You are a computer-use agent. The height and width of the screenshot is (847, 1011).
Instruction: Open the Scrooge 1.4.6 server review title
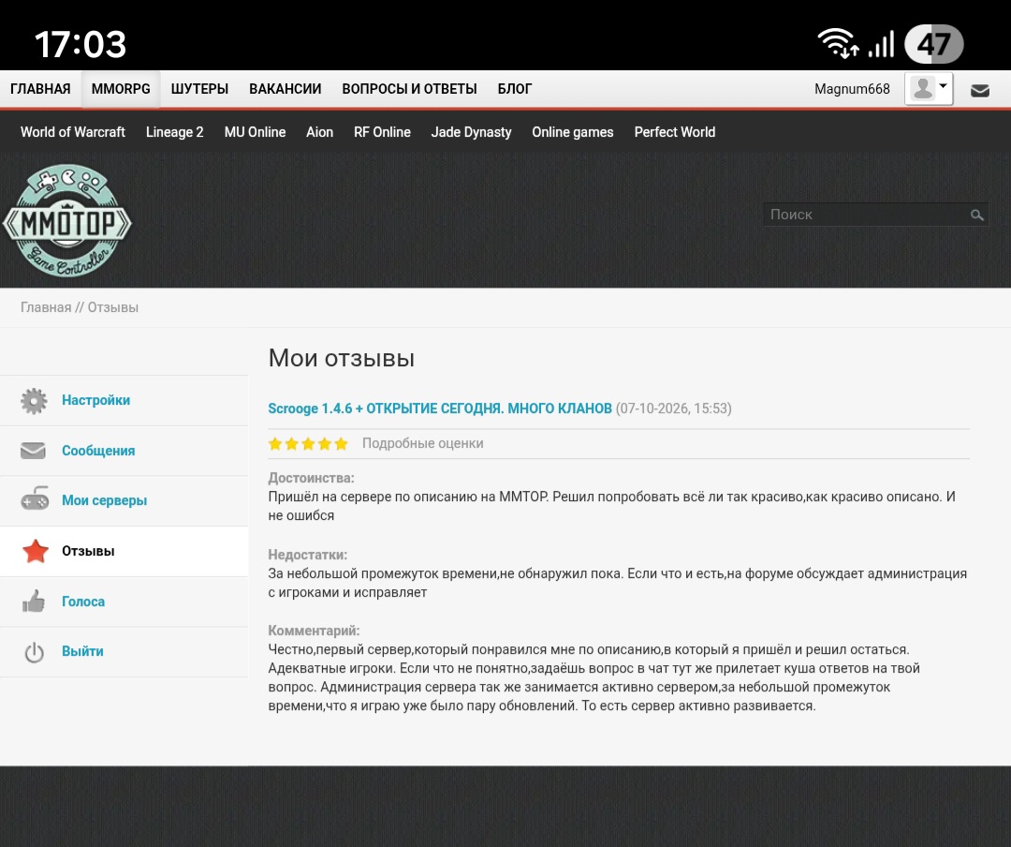point(440,409)
